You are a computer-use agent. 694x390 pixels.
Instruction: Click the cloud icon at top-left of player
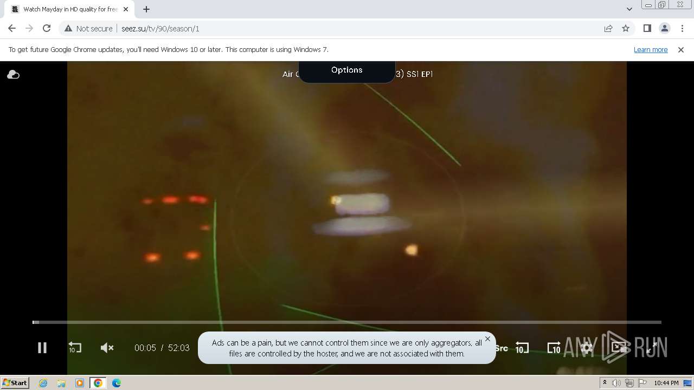(13, 75)
